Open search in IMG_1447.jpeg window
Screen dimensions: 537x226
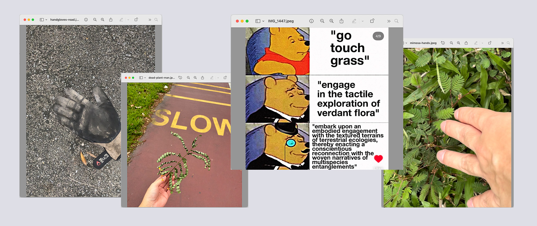click(396, 21)
